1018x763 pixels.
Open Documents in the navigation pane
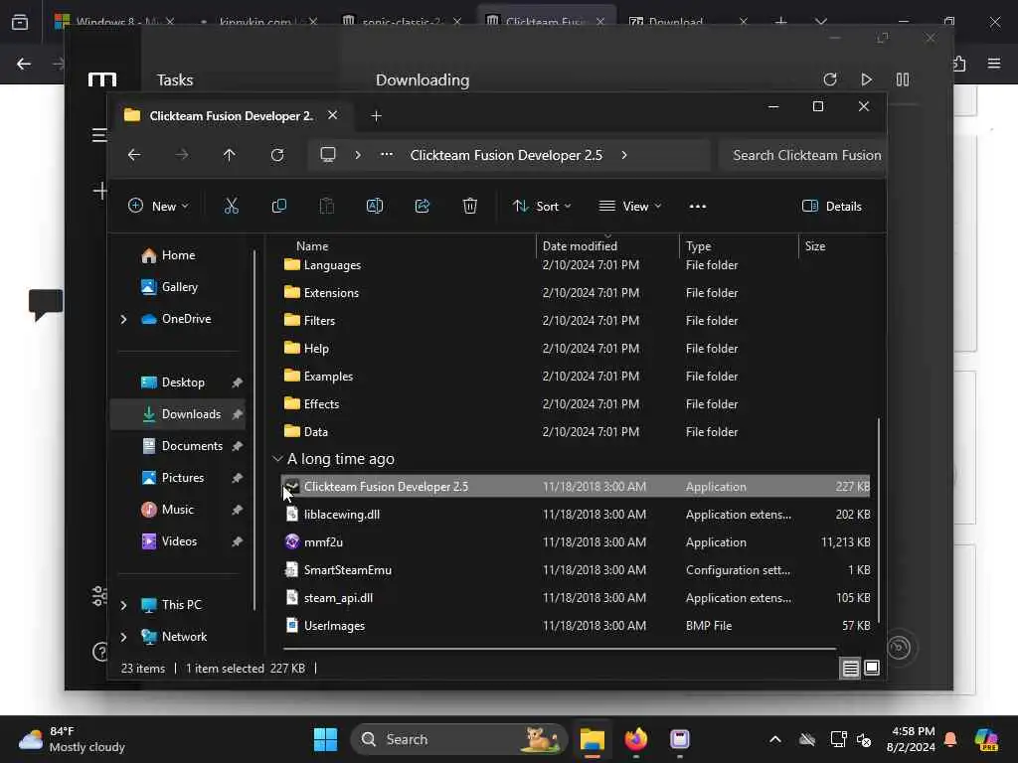point(182,446)
